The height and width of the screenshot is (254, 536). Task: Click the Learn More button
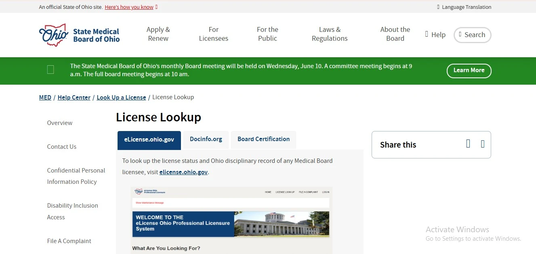469,71
